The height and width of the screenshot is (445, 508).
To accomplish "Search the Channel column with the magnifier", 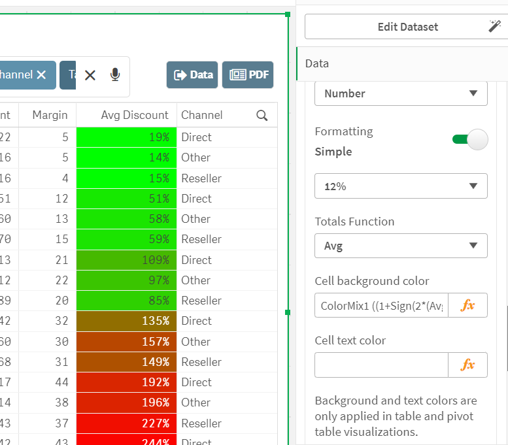I will (262, 115).
